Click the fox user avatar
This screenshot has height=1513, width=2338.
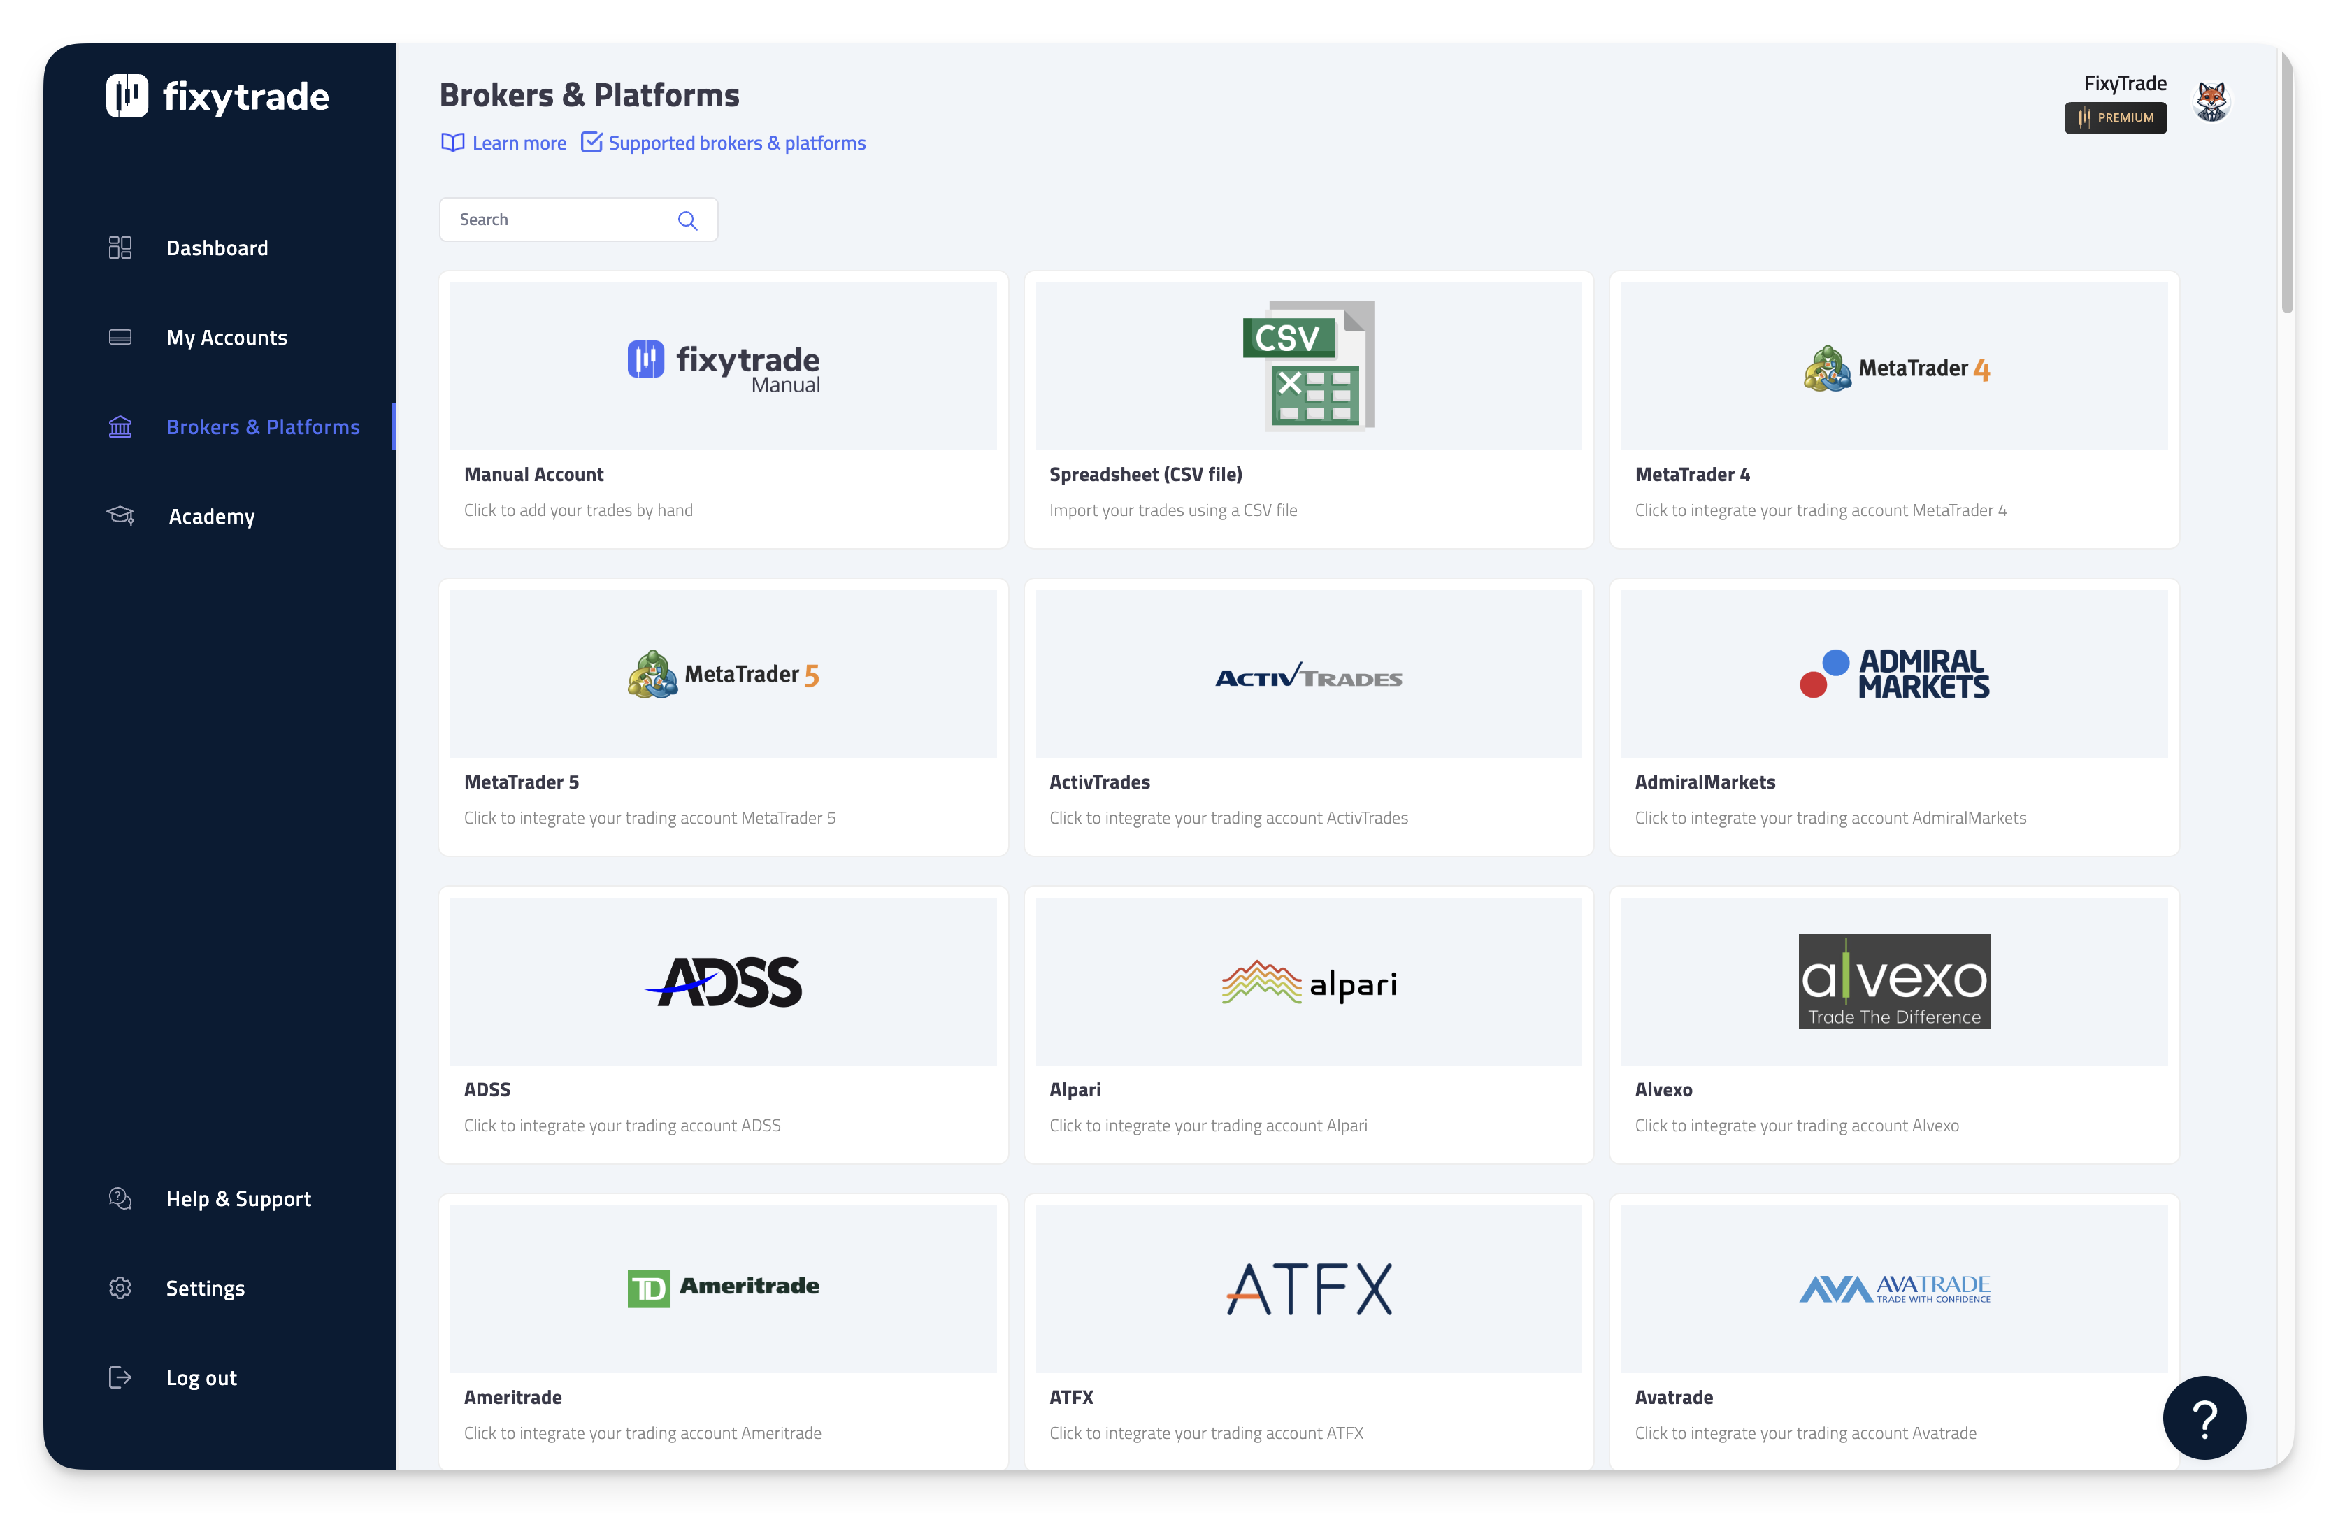2211,101
